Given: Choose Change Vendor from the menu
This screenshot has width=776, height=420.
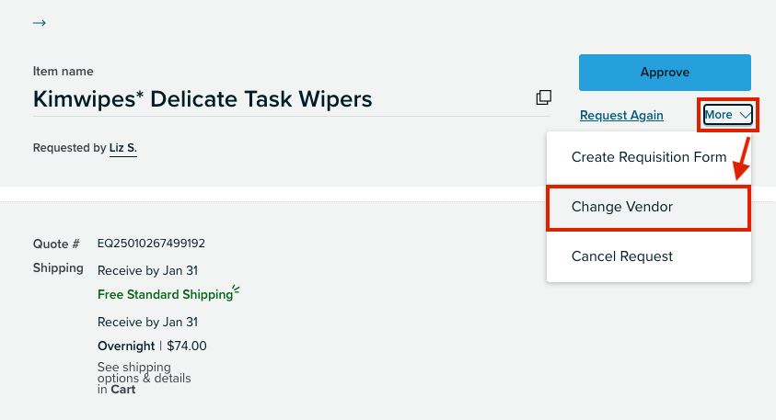Looking at the screenshot, I should point(648,207).
